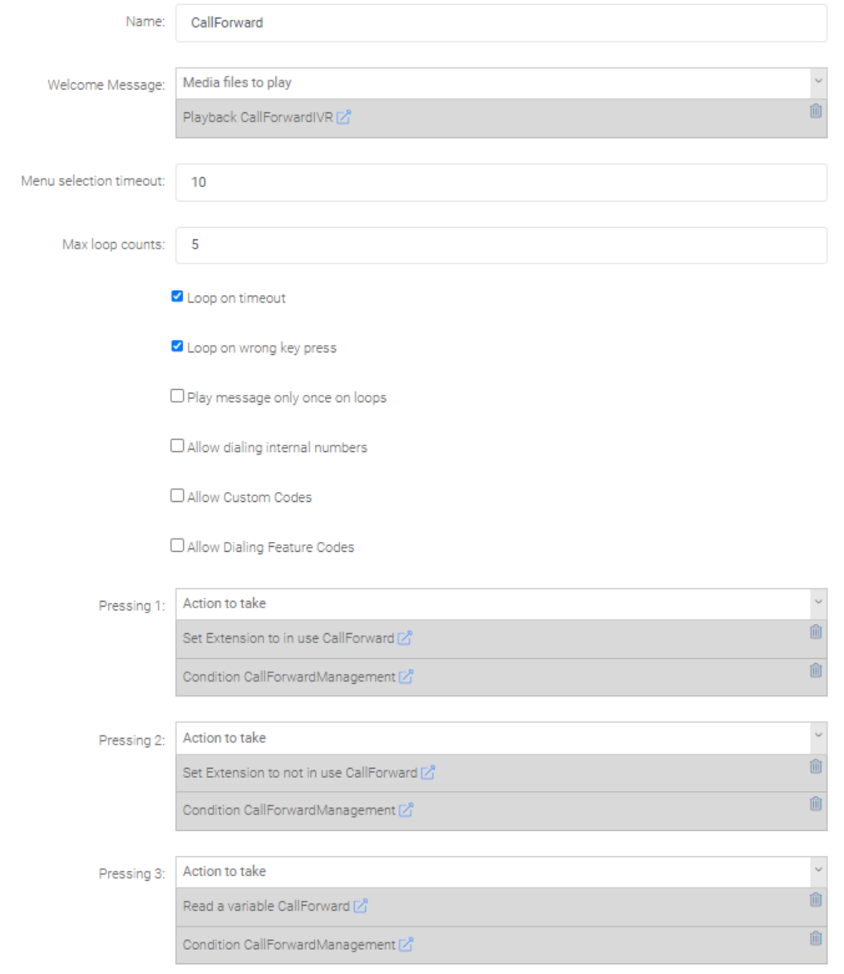Remove Pressing 3 Condition CallForwardManagement action
The width and height of the screenshot is (844, 974).
click(x=816, y=938)
